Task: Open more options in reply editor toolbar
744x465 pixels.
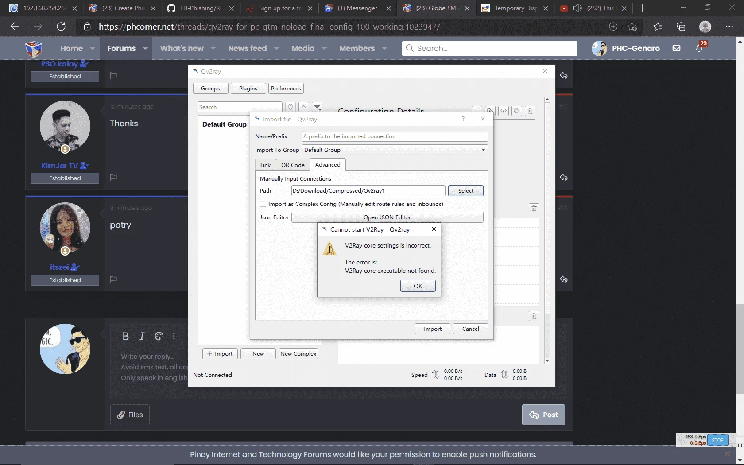Action: (x=174, y=336)
